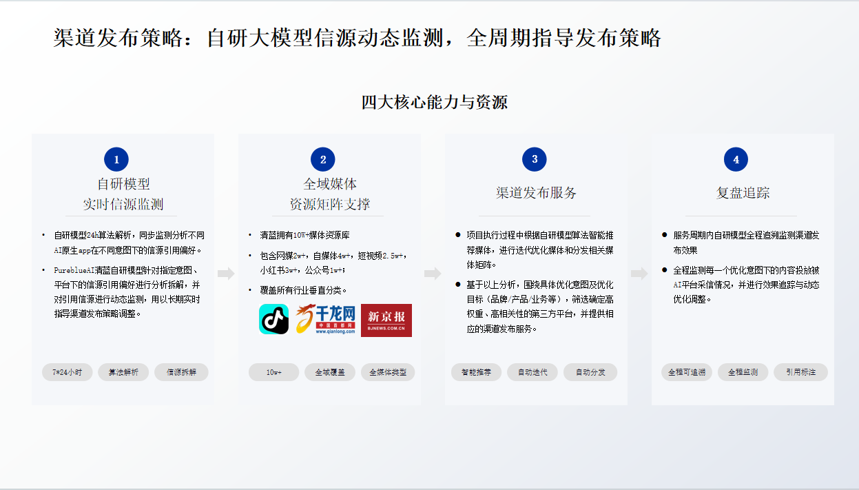Screen dimensions: 859x490
Task: Click the 复盘追踪 card heading
Action: pos(743,193)
